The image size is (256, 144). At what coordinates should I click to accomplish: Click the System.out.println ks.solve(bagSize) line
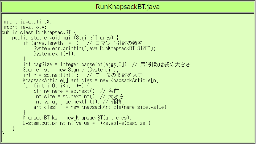click(88, 123)
